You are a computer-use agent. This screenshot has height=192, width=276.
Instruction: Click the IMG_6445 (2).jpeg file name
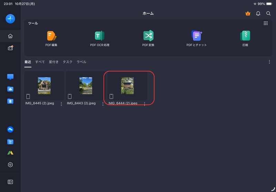click(x=40, y=103)
